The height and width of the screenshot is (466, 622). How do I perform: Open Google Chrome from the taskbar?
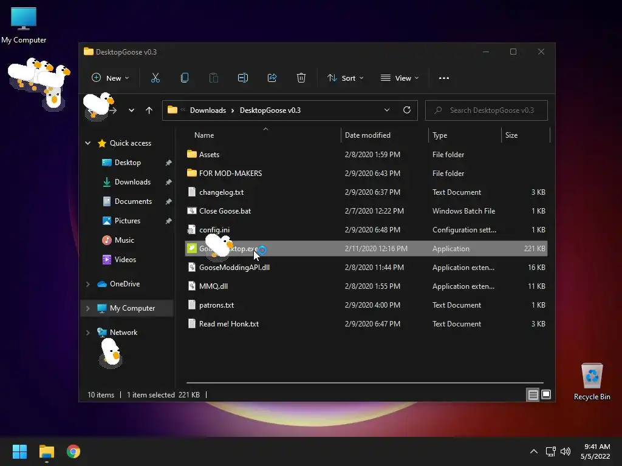(x=73, y=451)
